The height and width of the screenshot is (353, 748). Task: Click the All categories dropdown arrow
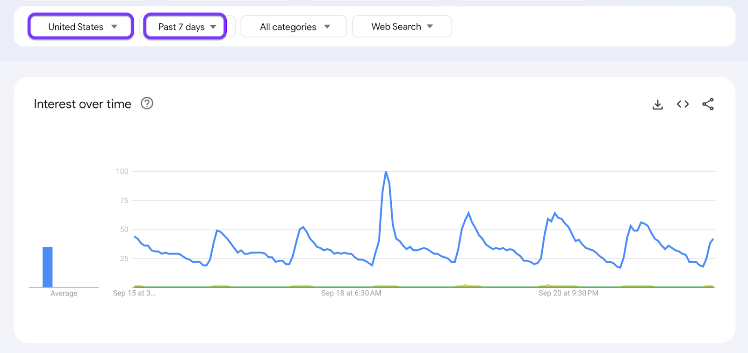pyautogui.click(x=327, y=27)
